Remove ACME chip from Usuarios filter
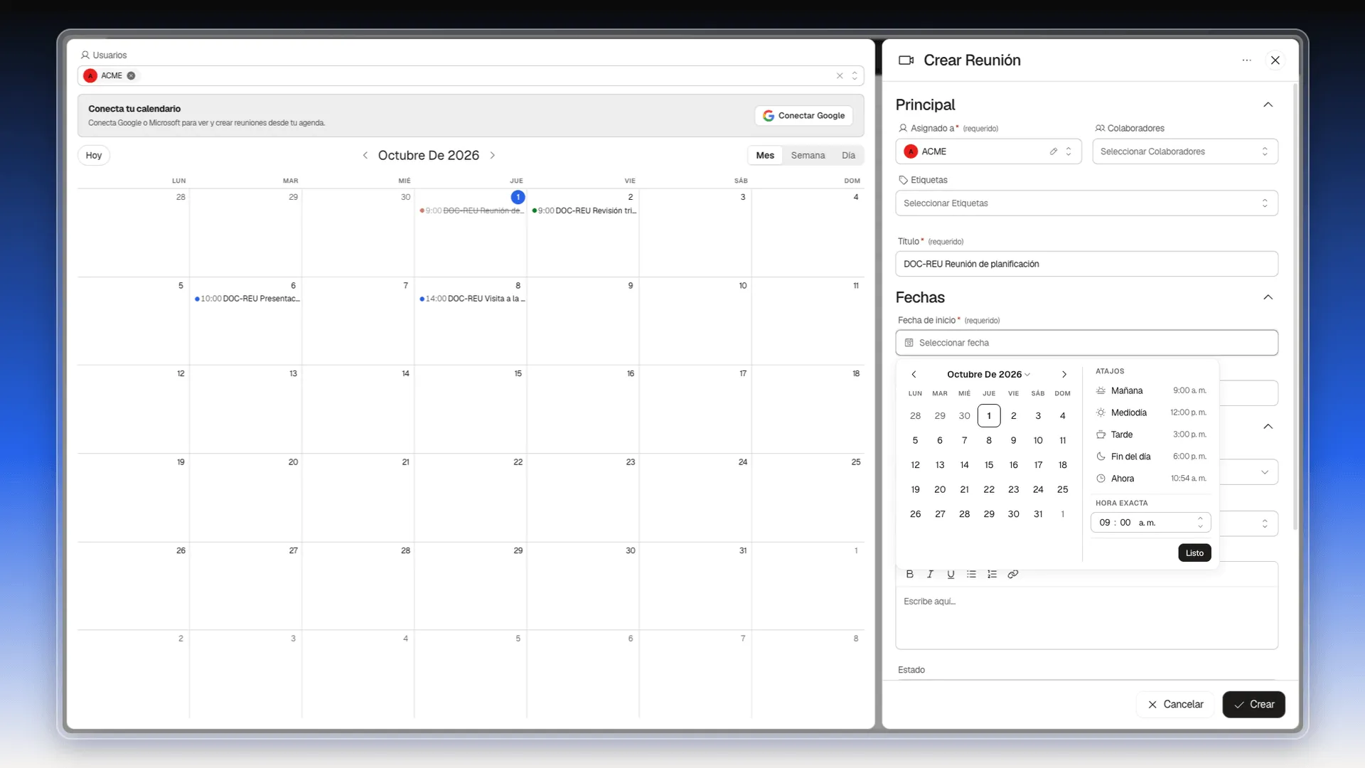The image size is (1365, 768). 132,75
